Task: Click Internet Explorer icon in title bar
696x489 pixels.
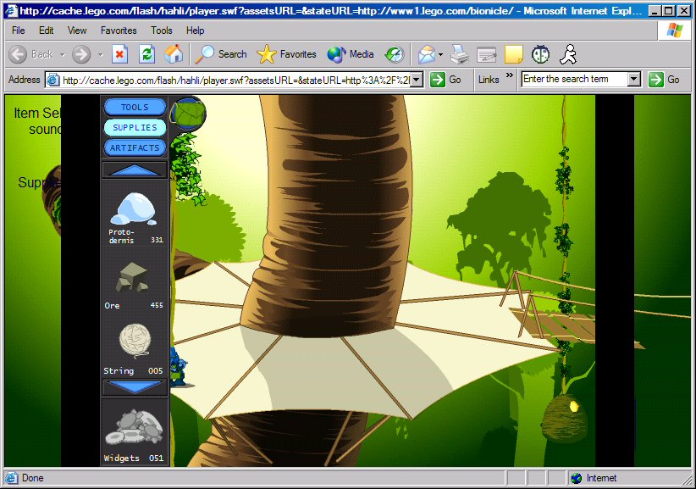Action: [11, 10]
